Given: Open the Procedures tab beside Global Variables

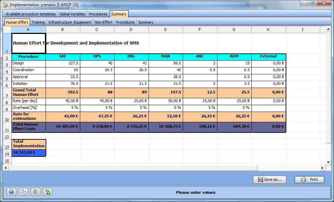Looking at the screenshot, I should click(98, 14).
